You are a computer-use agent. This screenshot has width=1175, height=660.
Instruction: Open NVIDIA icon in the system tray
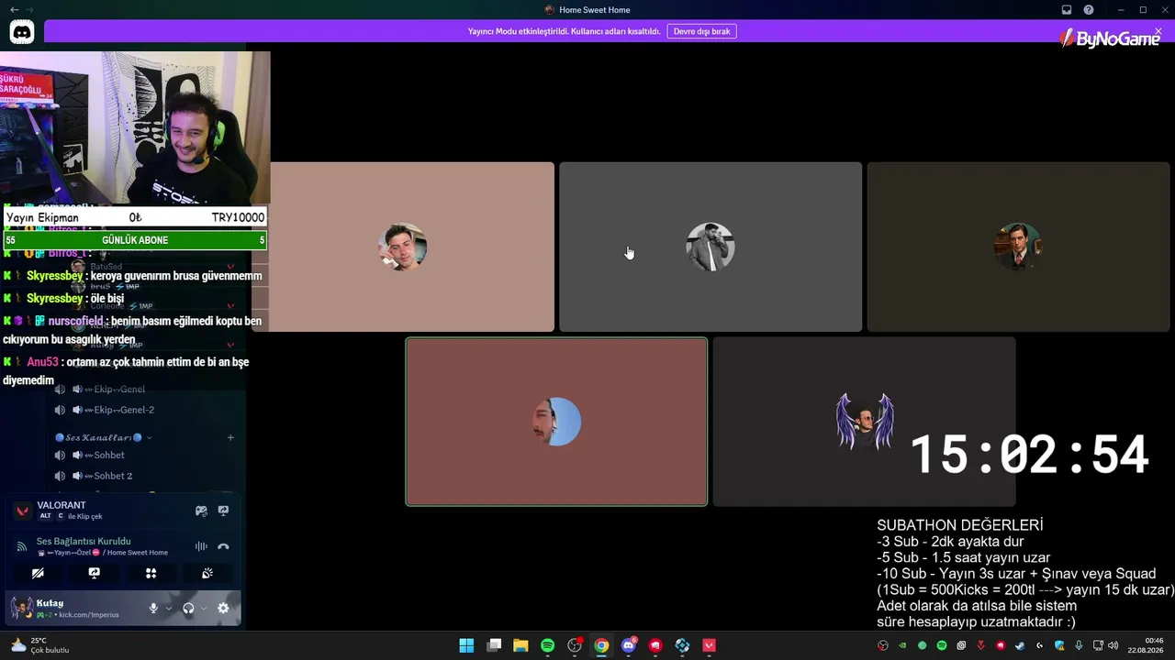tap(902, 645)
